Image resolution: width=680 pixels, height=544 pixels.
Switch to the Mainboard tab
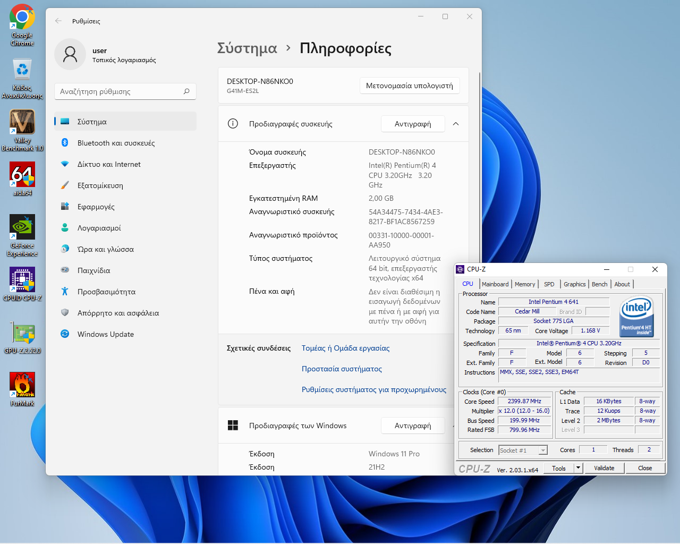pos(496,284)
